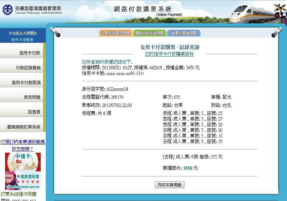287x201 pixels.
Task: Click the 車種 莒光 text
Action: click(221, 97)
